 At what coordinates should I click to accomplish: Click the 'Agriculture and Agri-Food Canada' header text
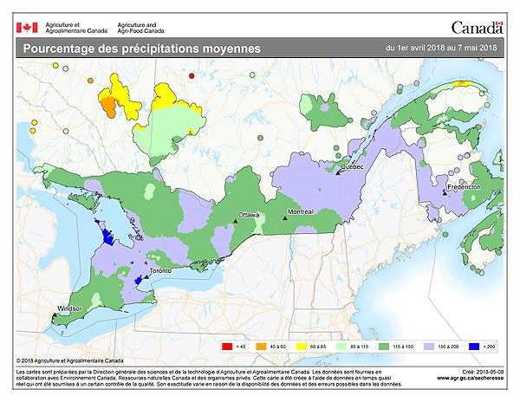pos(142,27)
